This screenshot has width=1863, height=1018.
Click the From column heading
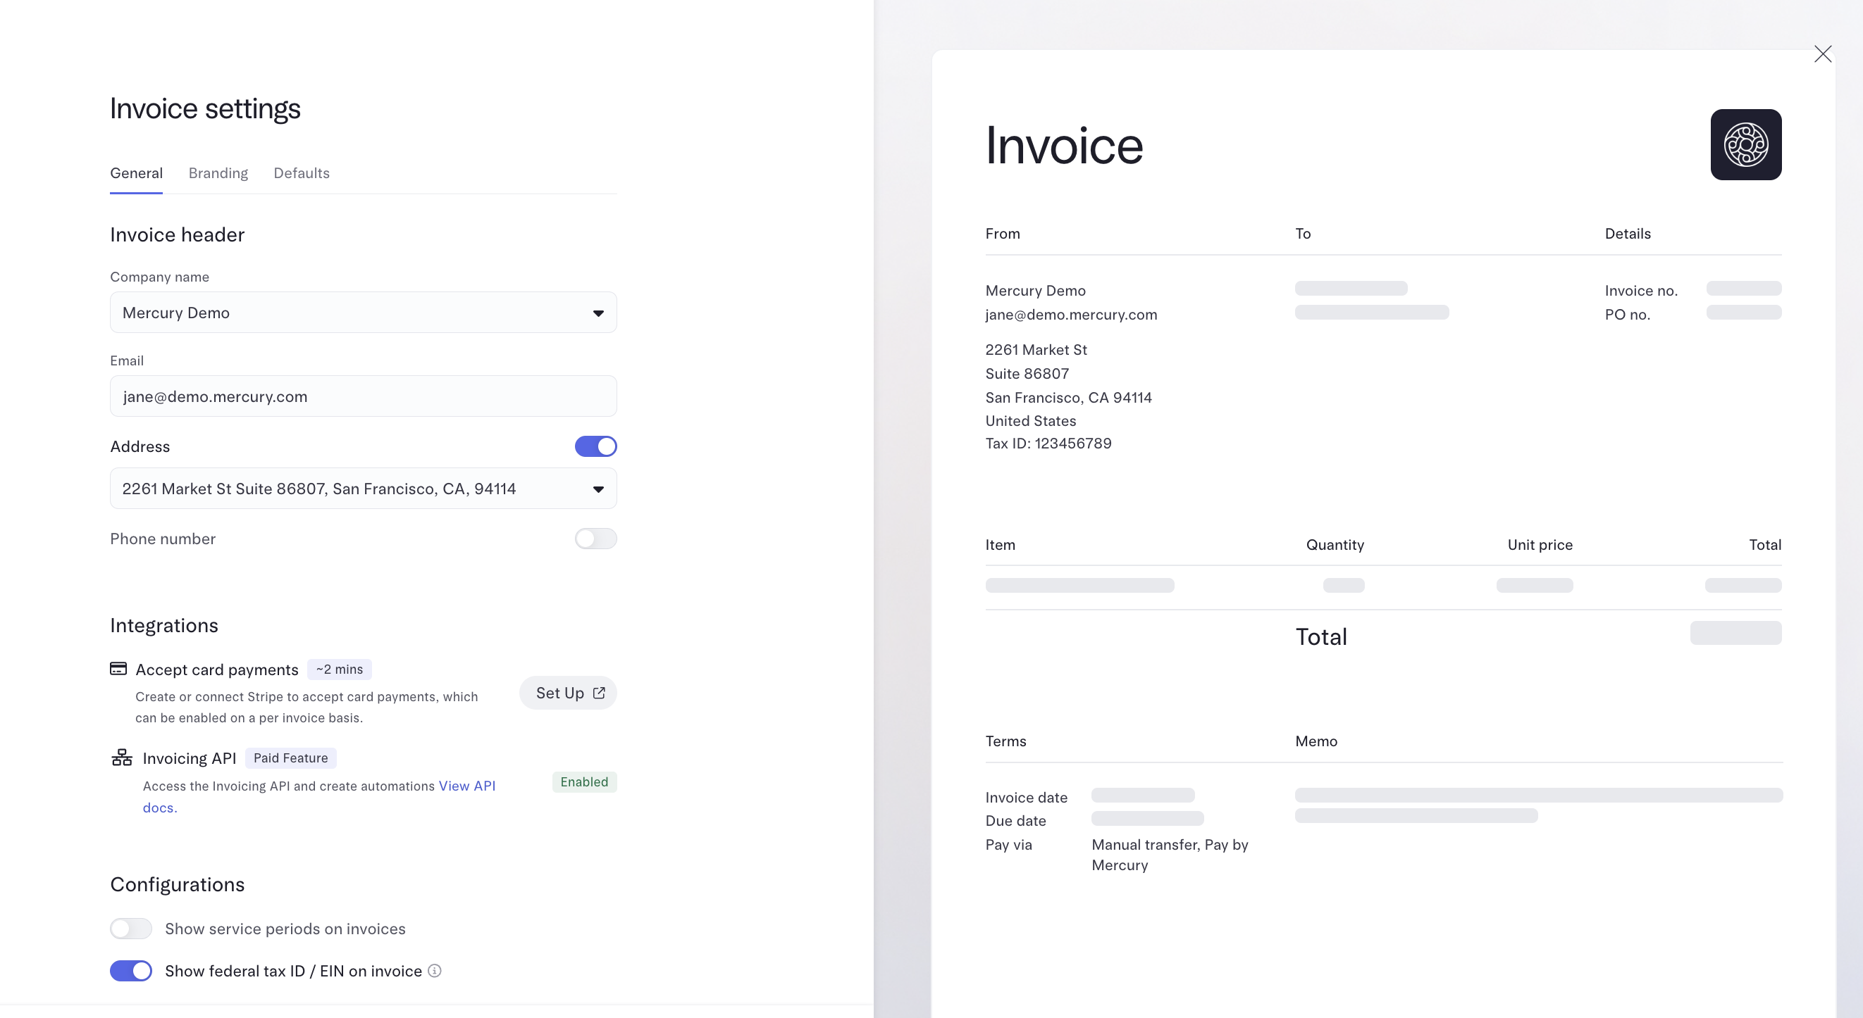click(1003, 233)
